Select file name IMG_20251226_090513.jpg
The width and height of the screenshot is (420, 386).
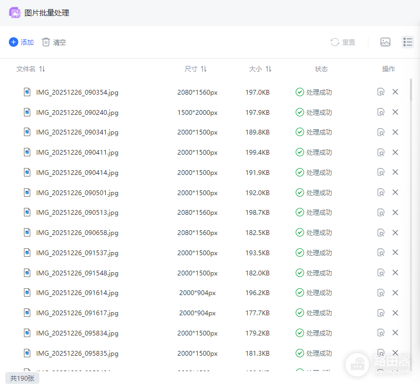pos(77,213)
